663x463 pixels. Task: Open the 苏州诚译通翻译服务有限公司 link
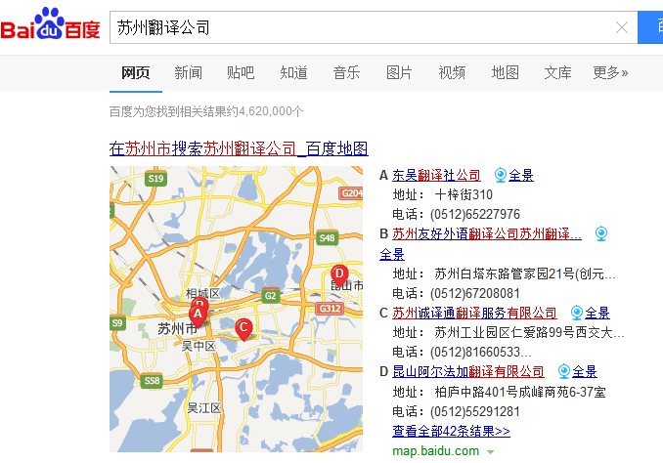474,313
